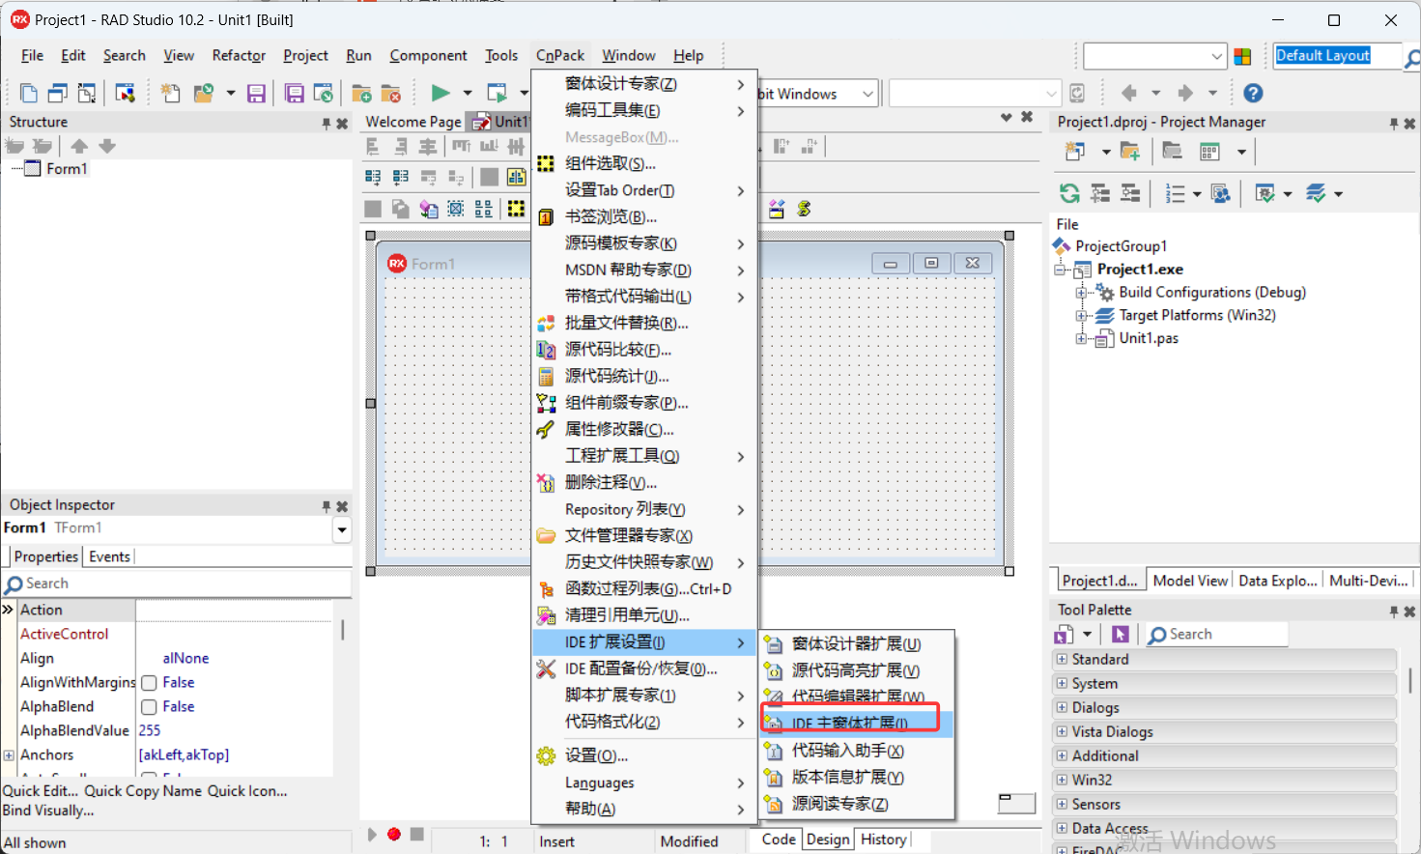Switch to the Data Explorer tab
This screenshot has height=854, width=1421.
click(1278, 581)
